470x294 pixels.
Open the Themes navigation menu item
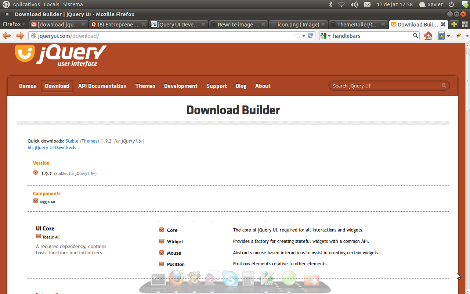click(145, 86)
